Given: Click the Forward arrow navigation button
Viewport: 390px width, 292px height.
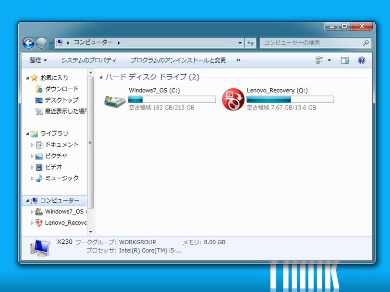Looking at the screenshot, I should tap(41, 43).
